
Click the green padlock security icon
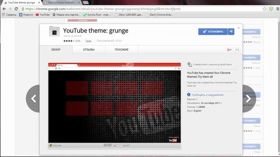coord(23,9)
